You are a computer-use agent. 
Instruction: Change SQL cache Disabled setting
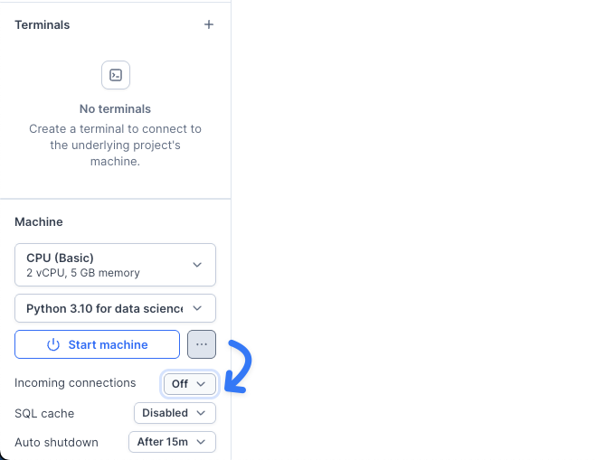[175, 413]
